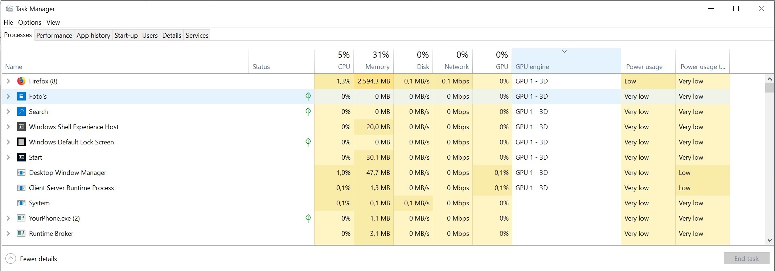
Task: Click the Foto's app icon
Action: tap(21, 97)
